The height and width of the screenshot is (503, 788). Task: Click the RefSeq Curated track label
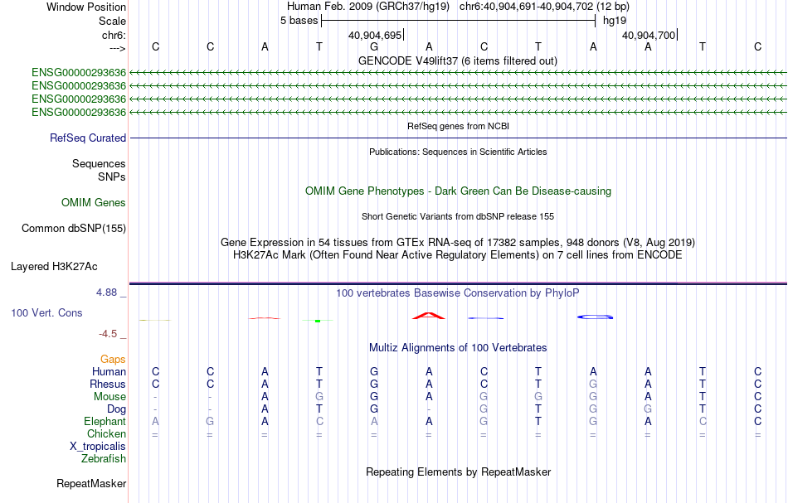click(x=87, y=138)
